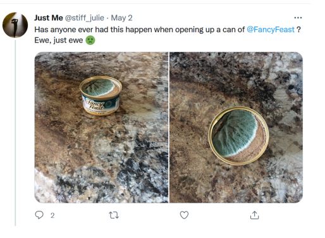Click the tweet text starting with Has anyone
Screen dimensions: 325x238
[168, 30]
